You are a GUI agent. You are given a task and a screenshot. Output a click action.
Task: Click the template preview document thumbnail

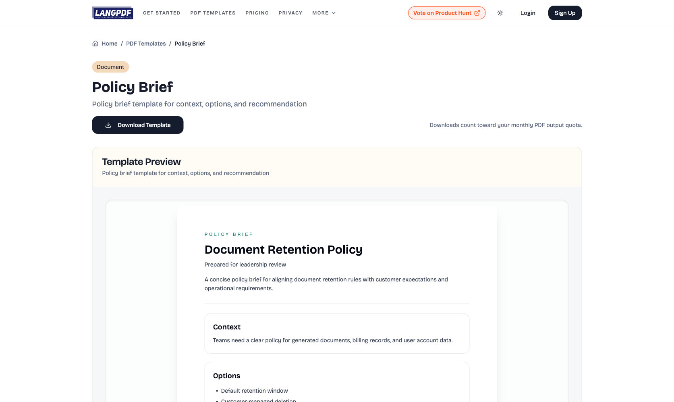click(337, 304)
